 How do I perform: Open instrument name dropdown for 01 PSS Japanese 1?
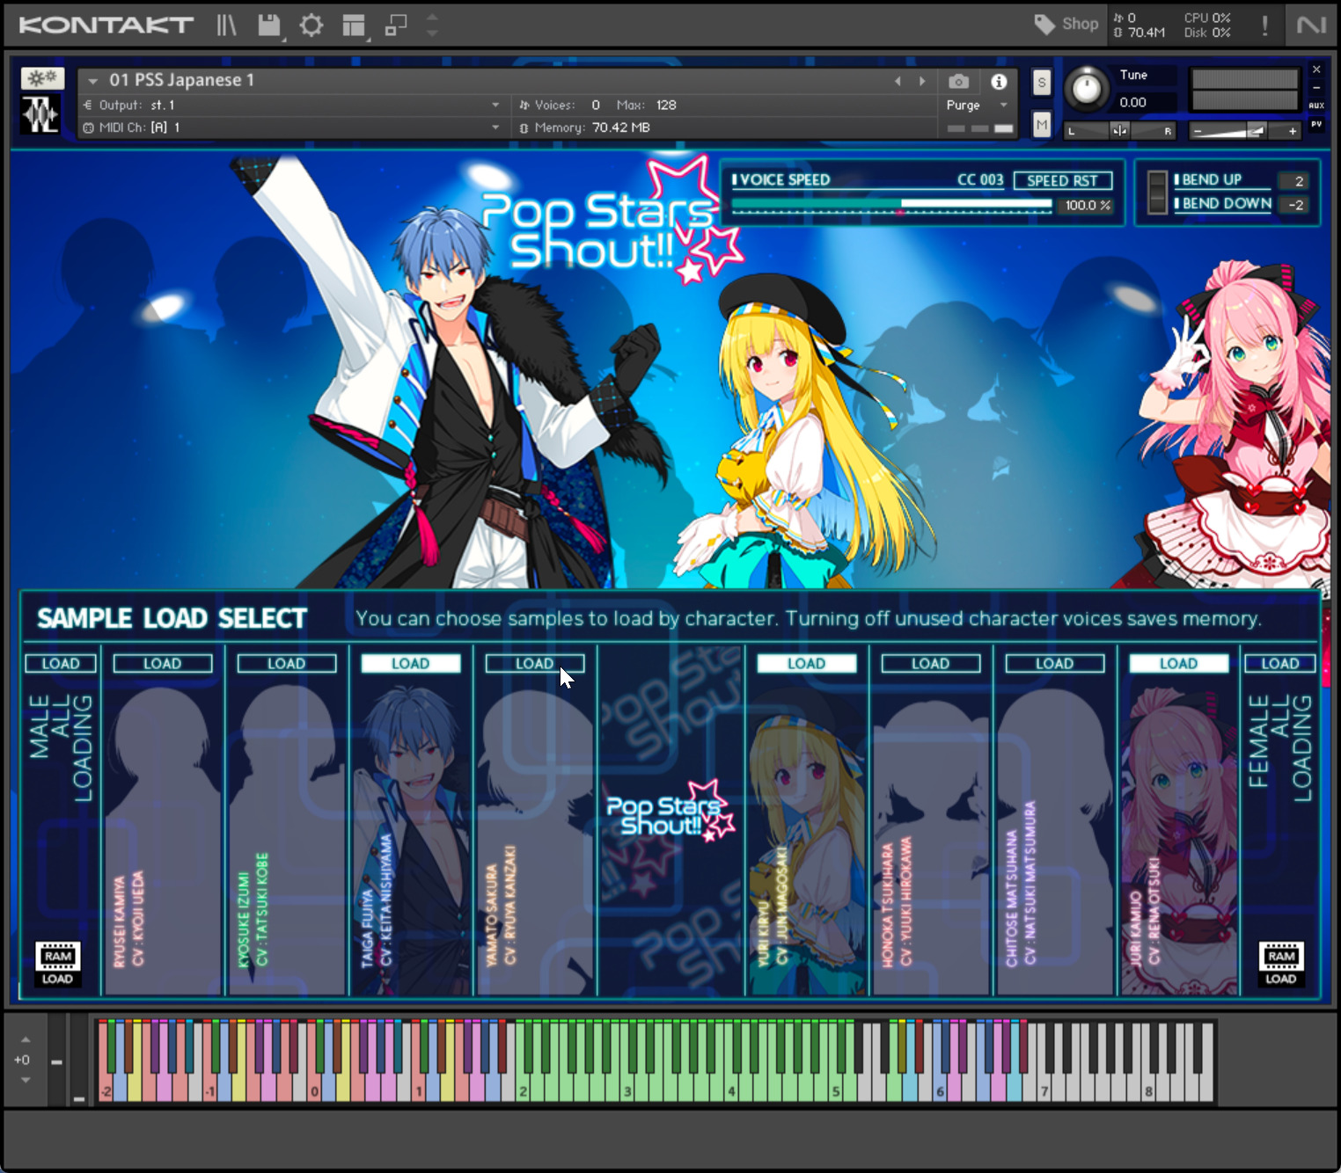pyautogui.click(x=92, y=81)
